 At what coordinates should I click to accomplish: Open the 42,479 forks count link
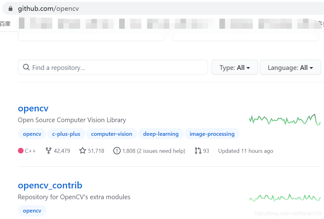click(x=62, y=151)
